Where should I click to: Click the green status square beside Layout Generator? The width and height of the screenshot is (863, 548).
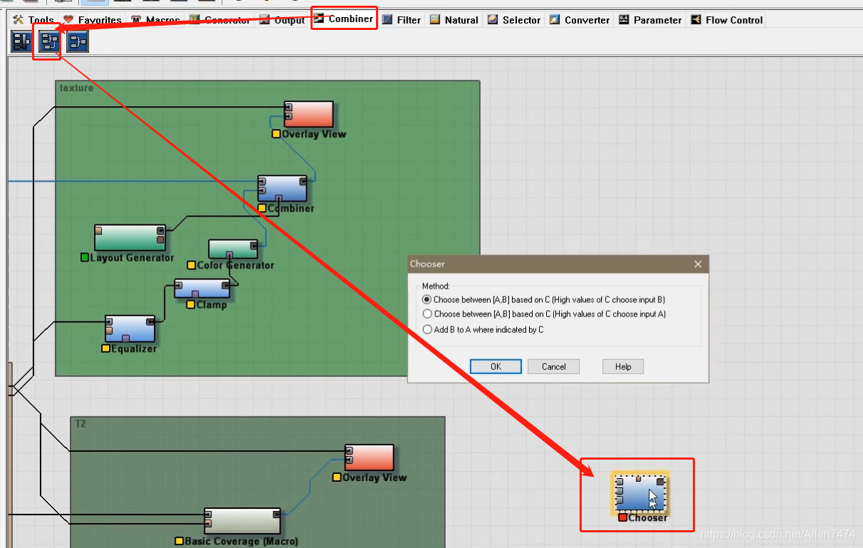click(x=85, y=257)
